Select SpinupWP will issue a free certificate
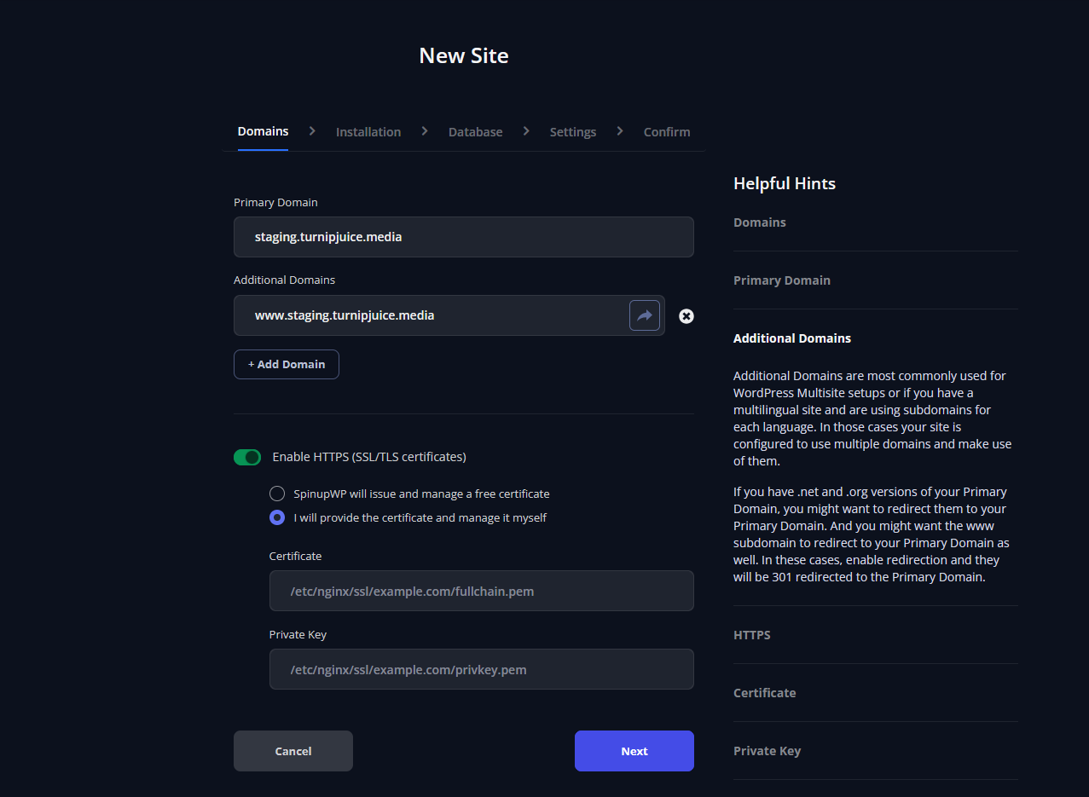 click(277, 494)
